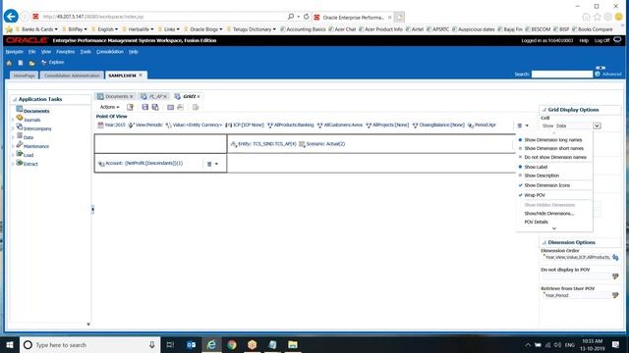Click the Home icon in the Workspace toolbar
Screen dimensions: 629x353
(x=9, y=63)
